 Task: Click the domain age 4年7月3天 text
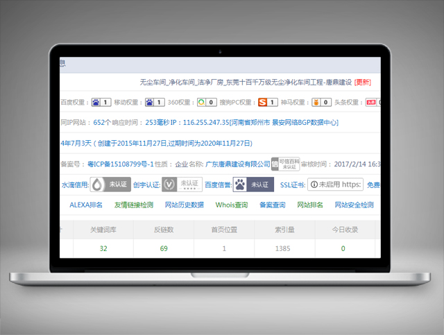(x=76, y=144)
